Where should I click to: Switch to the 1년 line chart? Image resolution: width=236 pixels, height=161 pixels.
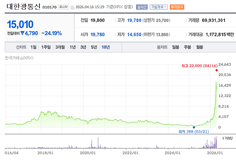(73, 47)
